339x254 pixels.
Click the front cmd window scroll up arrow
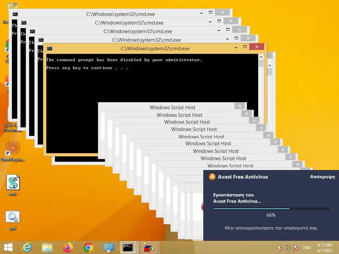tap(261, 57)
